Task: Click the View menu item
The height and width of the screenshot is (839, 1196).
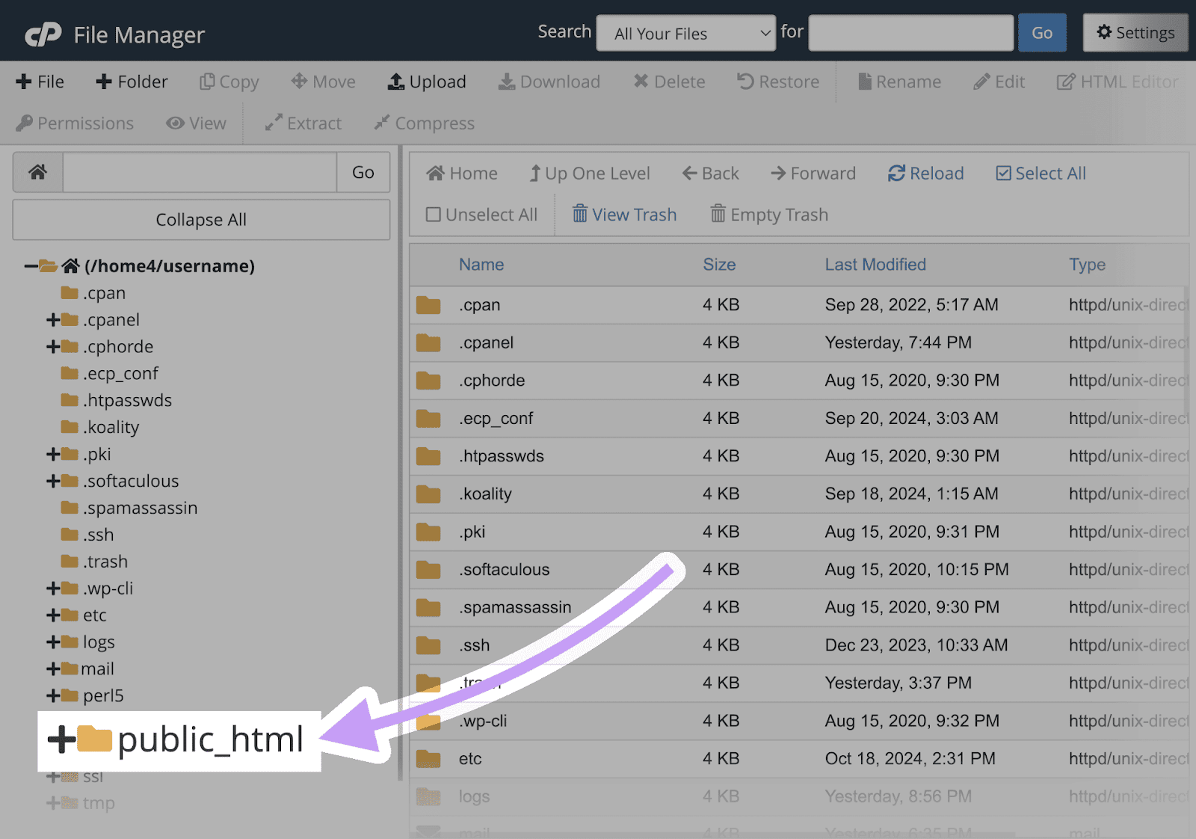Action: coord(196,123)
